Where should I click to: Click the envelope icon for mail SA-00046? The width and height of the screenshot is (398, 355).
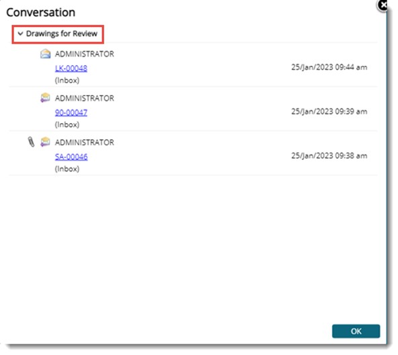click(45, 142)
